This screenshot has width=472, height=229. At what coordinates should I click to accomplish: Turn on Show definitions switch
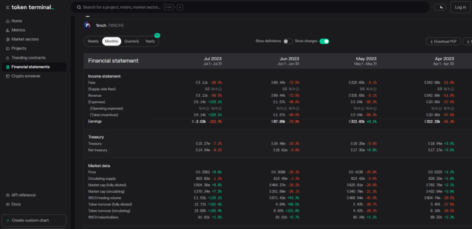pyautogui.click(x=288, y=41)
